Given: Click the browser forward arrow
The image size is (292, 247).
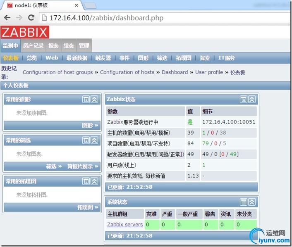Looking at the screenshot, I should 19,18.
